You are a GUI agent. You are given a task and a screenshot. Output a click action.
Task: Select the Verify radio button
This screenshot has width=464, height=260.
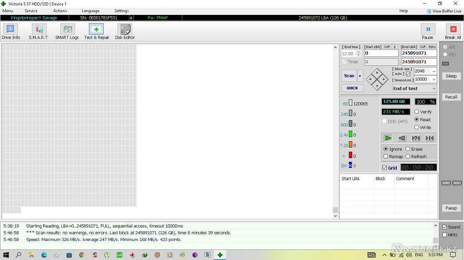(417, 112)
